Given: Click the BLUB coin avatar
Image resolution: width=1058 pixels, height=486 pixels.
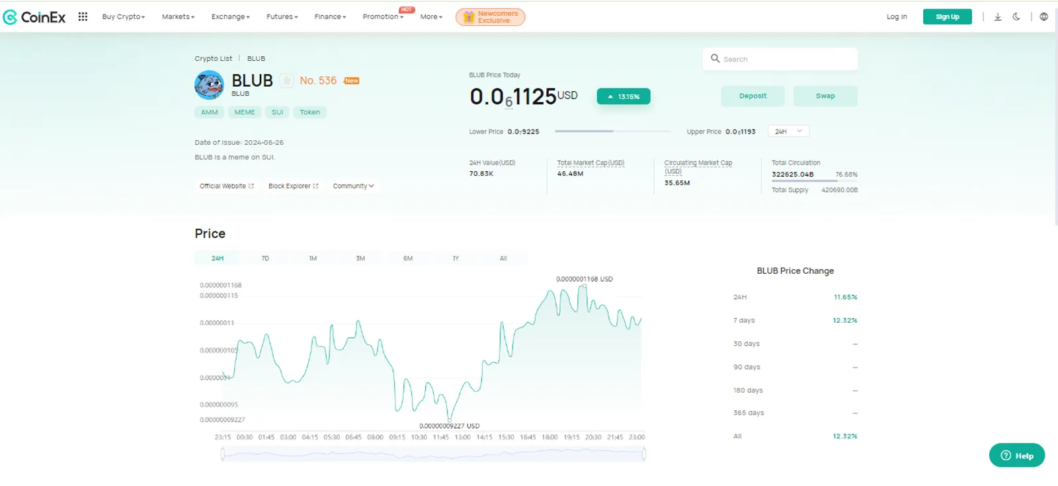Looking at the screenshot, I should [x=209, y=85].
